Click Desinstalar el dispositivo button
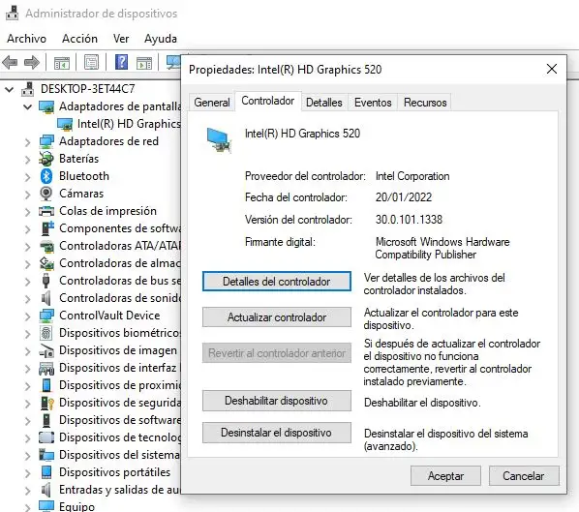This screenshot has height=512, width=579. coord(277,433)
